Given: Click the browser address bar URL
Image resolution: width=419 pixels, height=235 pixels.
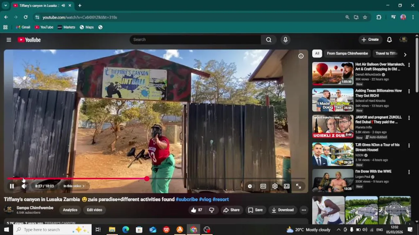Looking at the screenshot, I should point(80,17).
